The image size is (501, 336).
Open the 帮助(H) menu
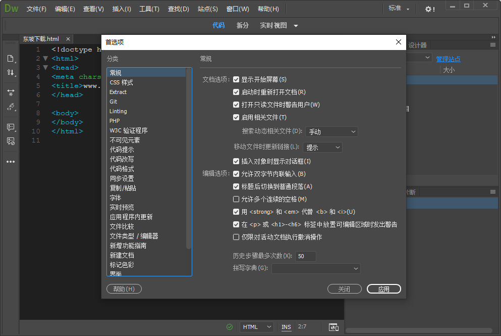(268, 9)
